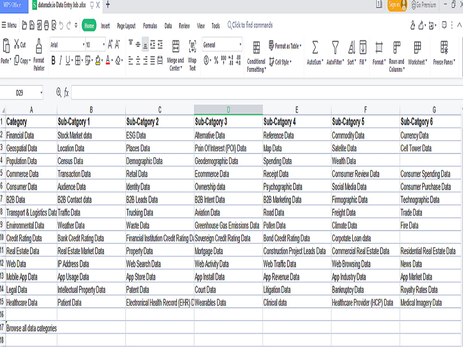Apply comma thousands separator style
This screenshot has height=347, width=463.
coord(224,61)
